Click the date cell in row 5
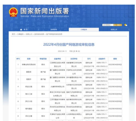 coord(115,94)
